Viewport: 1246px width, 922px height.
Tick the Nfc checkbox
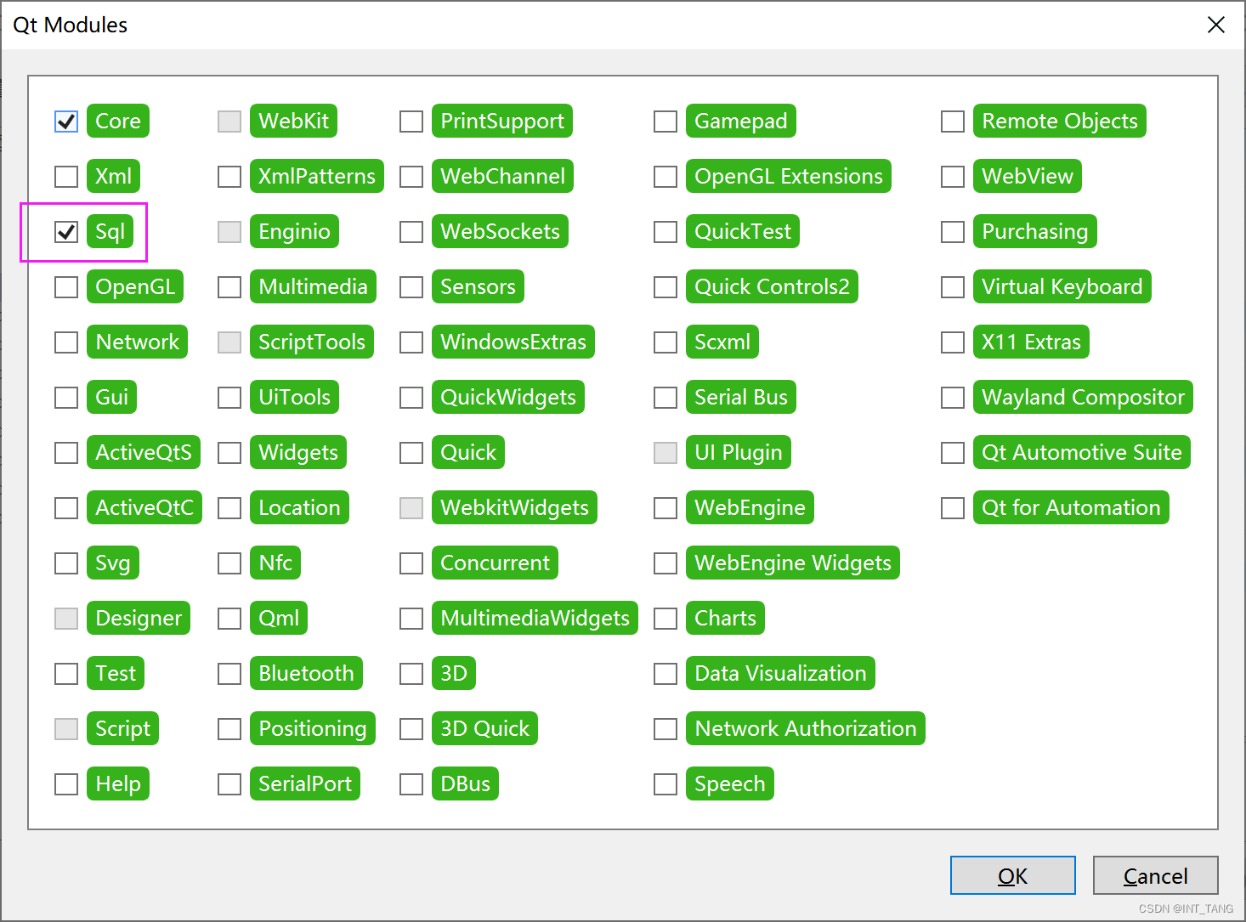pos(229,563)
